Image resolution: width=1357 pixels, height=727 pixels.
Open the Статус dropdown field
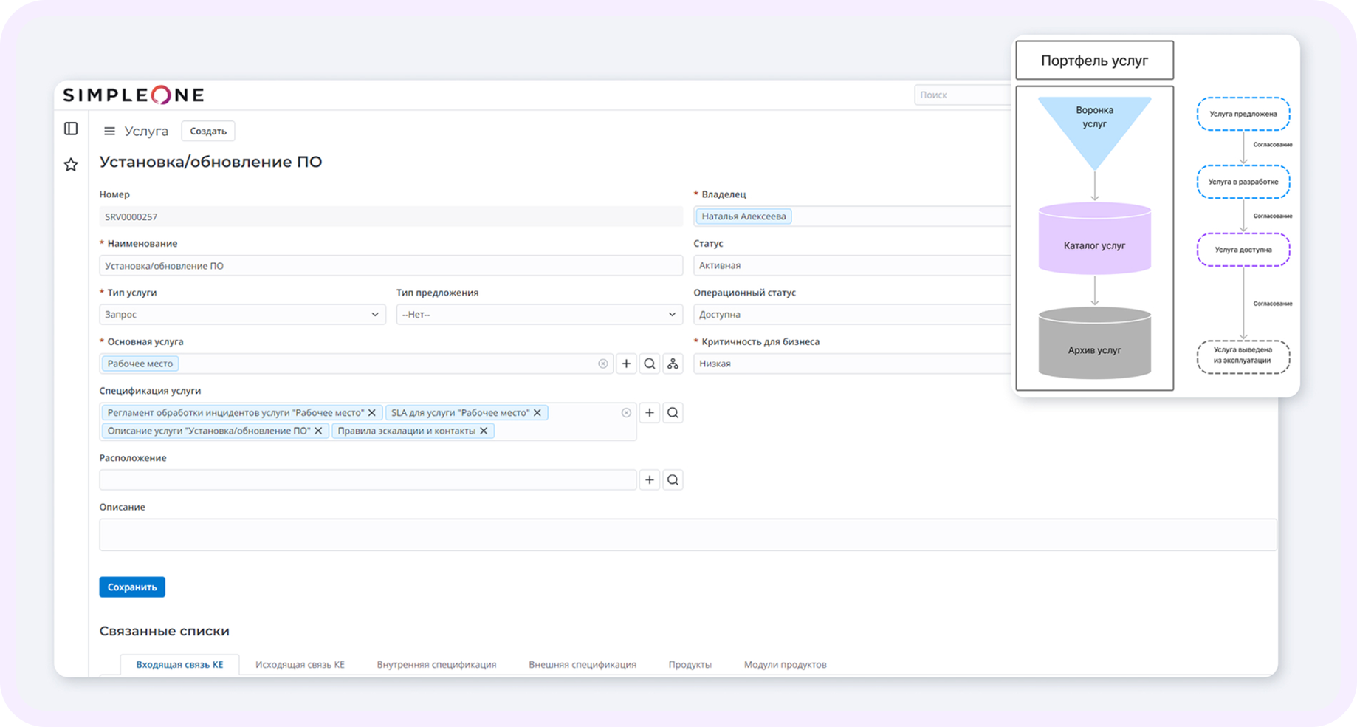[849, 265]
